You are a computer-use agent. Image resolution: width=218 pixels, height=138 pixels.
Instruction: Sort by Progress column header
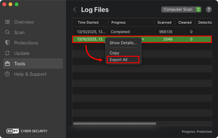click(119, 22)
